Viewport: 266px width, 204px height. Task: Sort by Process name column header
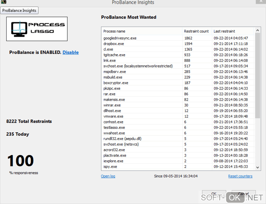click(142, 31)
